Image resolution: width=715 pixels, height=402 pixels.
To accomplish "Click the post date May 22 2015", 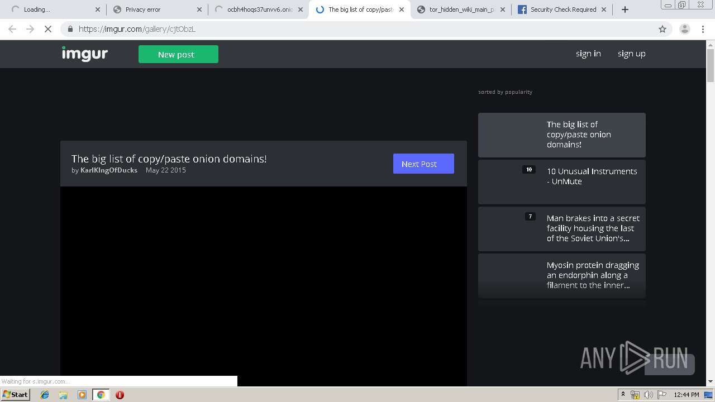I will click(x=166, y=170).
